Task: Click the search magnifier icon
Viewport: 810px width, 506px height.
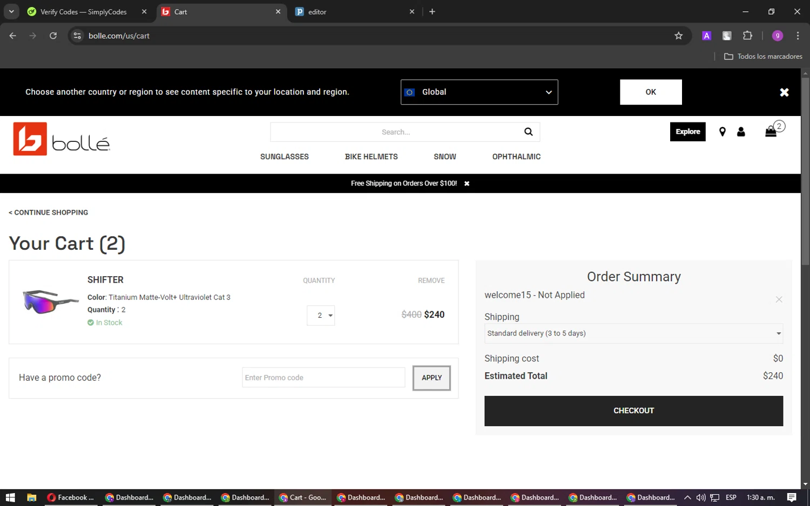Action: 528,132
